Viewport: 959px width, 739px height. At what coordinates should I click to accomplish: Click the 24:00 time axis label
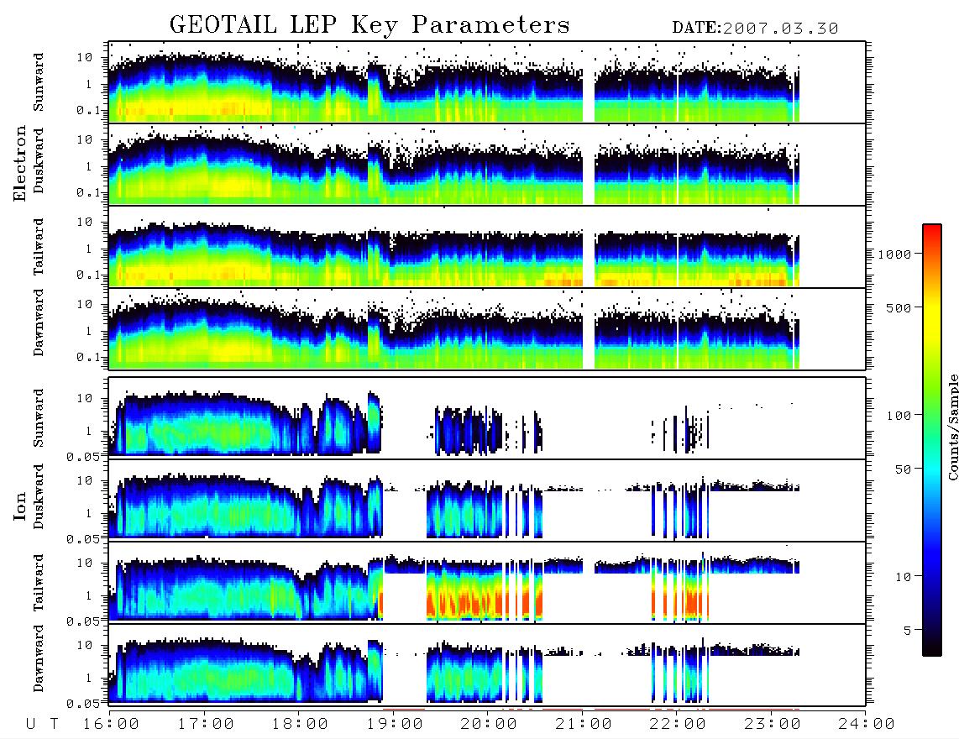tap(867, 725)
